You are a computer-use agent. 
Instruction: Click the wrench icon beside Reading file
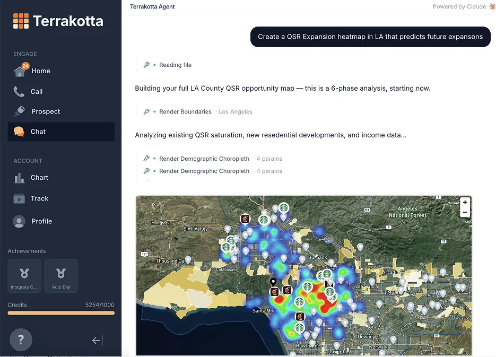[146, 65]
